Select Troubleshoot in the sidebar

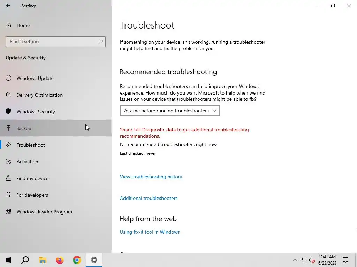pos(55,145)
